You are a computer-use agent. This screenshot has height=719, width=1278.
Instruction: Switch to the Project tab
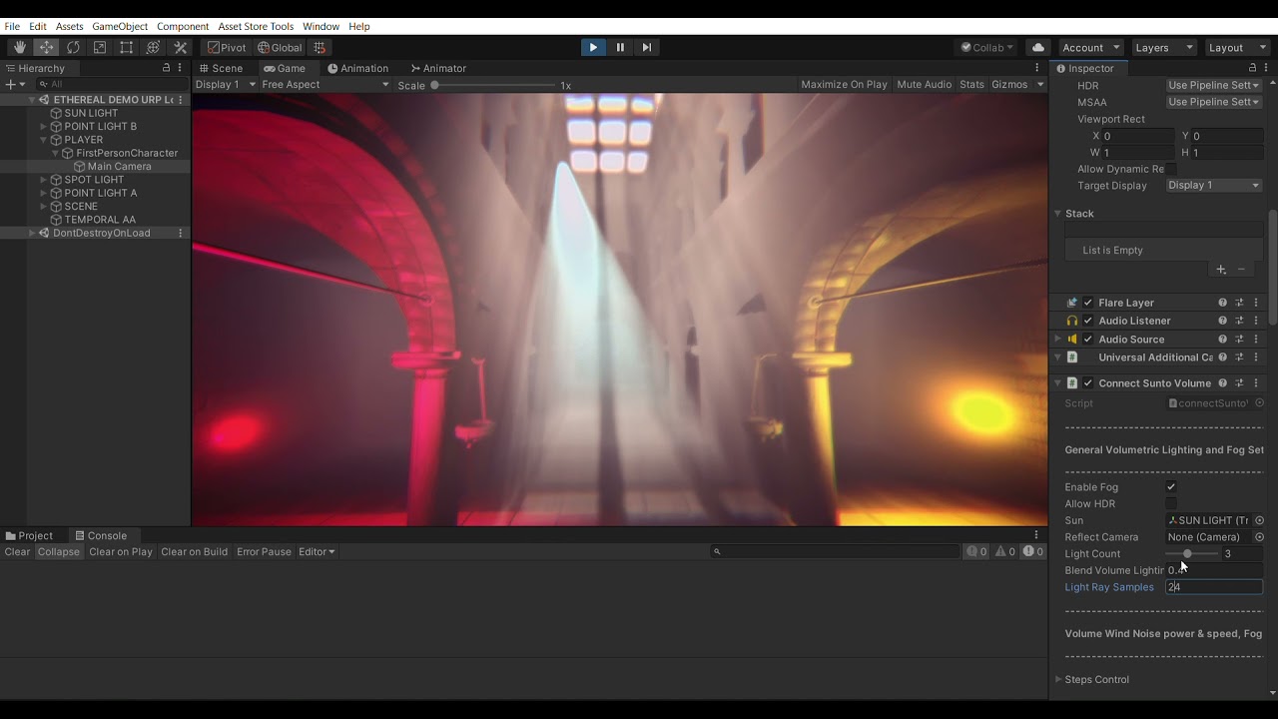pos(29,535)
